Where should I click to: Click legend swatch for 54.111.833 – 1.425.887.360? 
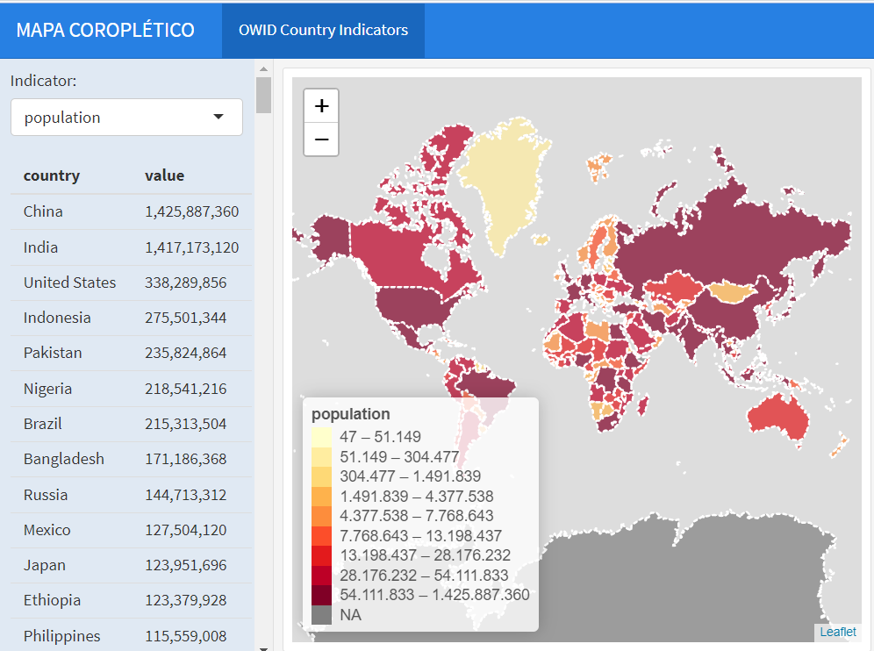click(x=322, y=595)
